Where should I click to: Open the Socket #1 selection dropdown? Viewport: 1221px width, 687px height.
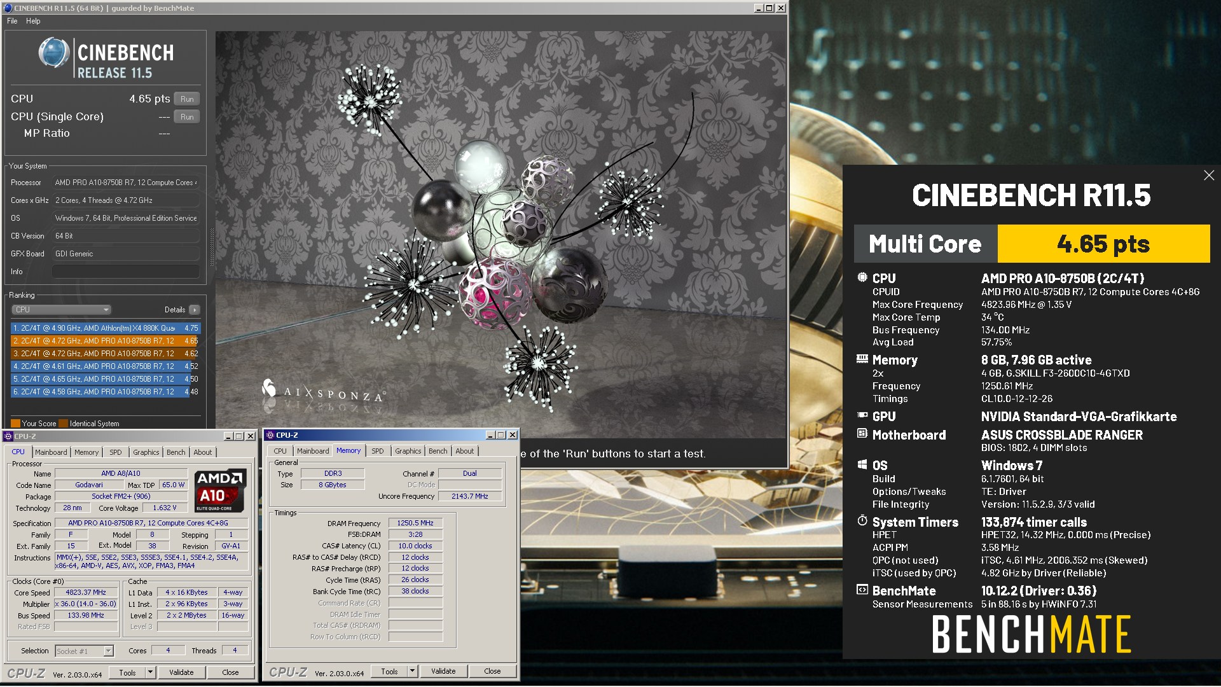[x=85, y=651]
